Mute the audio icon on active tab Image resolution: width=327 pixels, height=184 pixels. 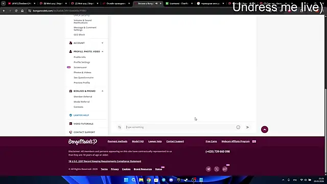pyautogui.click(x=156, y=4)
